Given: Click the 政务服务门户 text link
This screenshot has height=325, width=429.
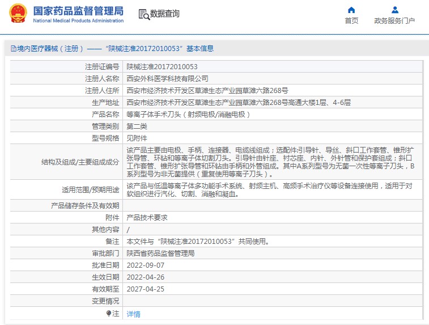Looking at the screenshot, I should (x=394, y=21).
